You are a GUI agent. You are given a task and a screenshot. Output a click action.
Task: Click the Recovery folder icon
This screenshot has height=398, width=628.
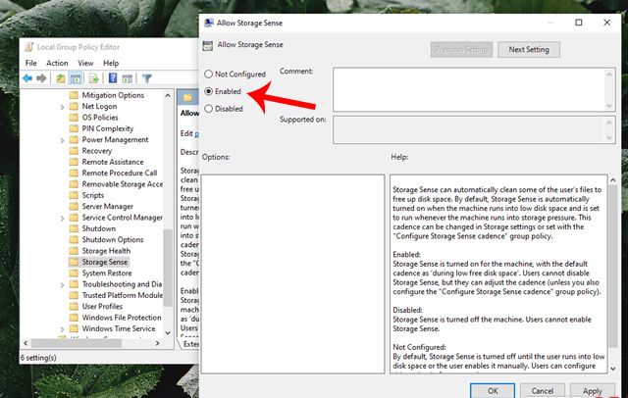[x=74, y=151]
